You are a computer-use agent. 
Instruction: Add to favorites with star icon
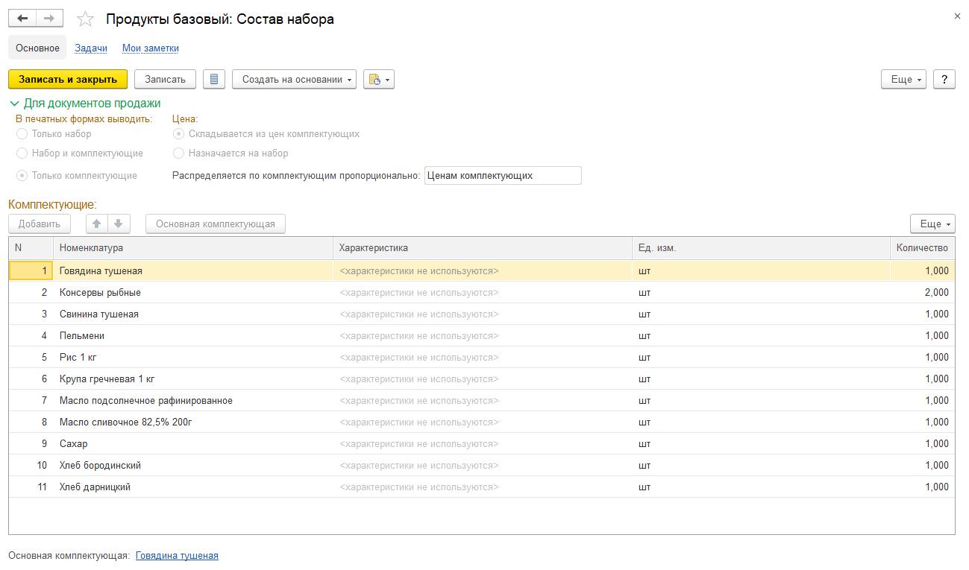coord(86,19)
